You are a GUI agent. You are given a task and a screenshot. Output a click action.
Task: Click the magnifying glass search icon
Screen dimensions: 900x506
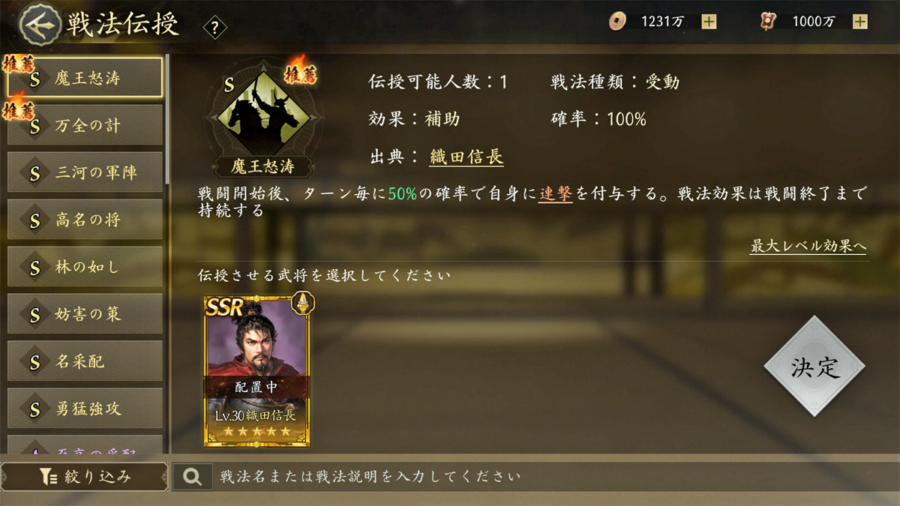[192, 477]
